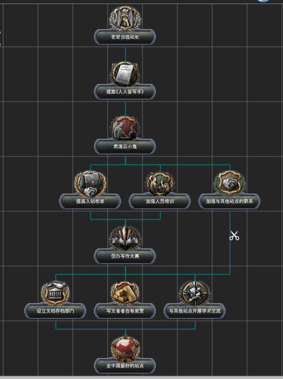Choose the 老安当选站长 focus label
The width and height of the screenshot is (283, 379).
(x=125, y=38)
